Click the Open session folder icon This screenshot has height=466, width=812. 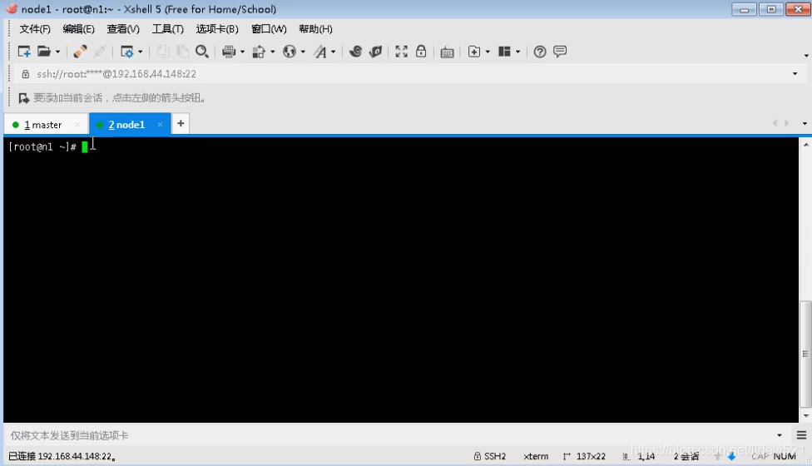click(x=44, y=52)
